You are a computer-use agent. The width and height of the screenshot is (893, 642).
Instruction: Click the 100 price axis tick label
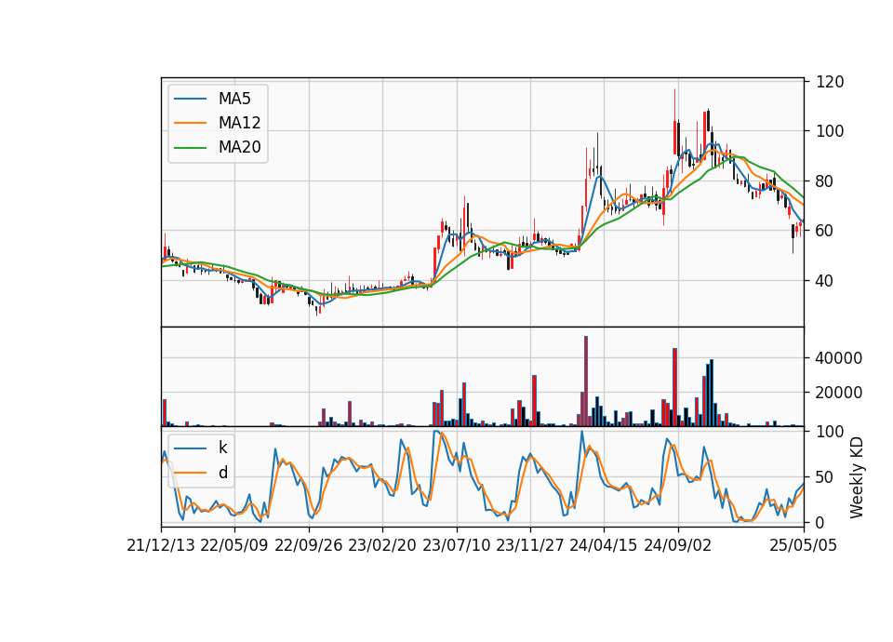pos(830,131)
